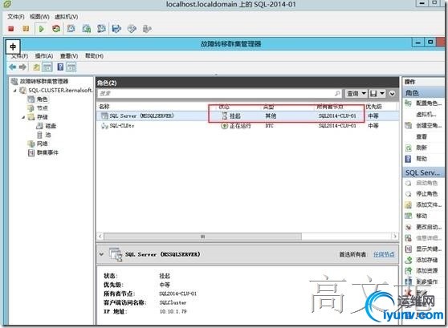The height and width of the screenshot is (328, 448).
Task: Click 配置角色 in actions pane
Action: [x=428, y=103]
